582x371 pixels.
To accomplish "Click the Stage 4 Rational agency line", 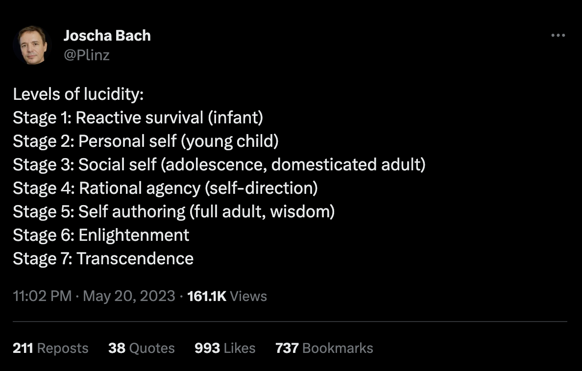I will pos(165,188).
